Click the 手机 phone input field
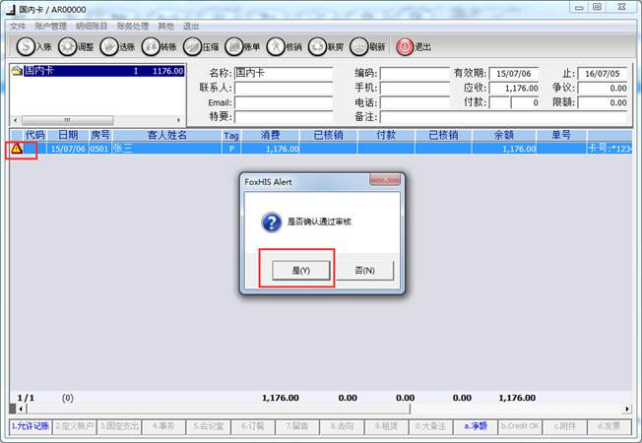The image size is (642, 443). click(414, 89)
